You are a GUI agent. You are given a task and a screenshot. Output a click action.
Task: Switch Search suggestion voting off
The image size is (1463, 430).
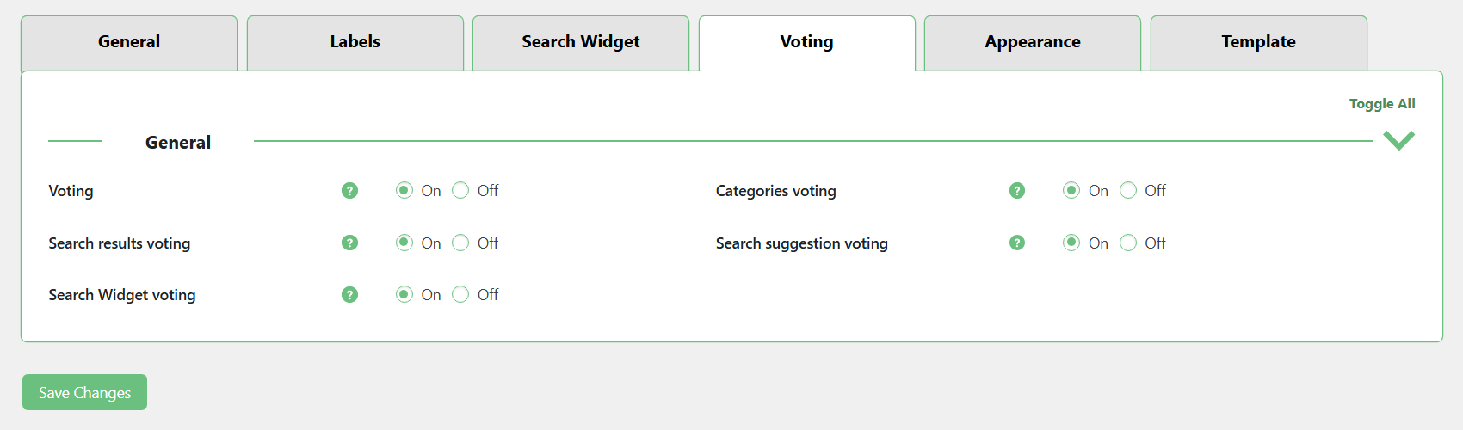[x=1128, y=243]
